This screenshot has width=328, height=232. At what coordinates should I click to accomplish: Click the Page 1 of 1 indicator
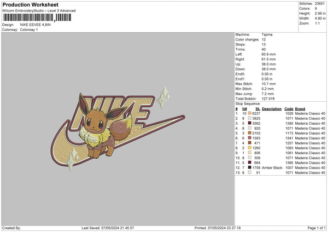(317, 228)
